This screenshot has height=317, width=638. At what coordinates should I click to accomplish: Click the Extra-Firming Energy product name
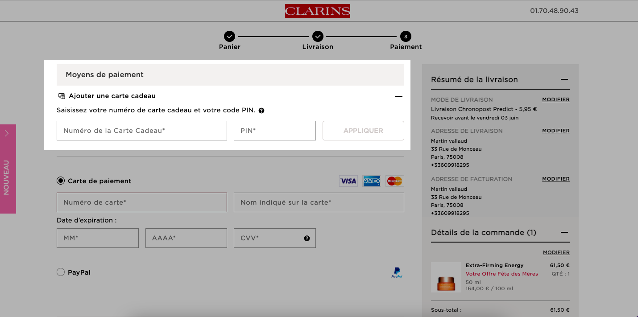[x=495, y=265]
